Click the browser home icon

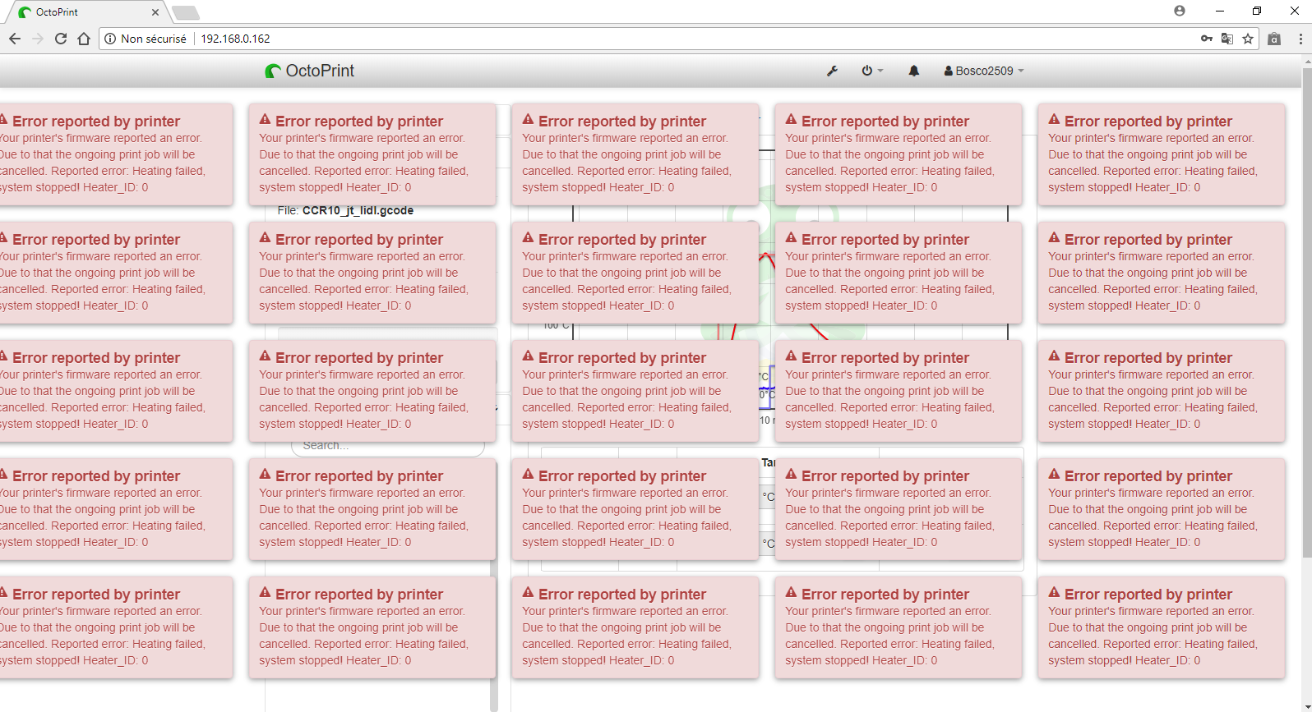tap(84, 39)
